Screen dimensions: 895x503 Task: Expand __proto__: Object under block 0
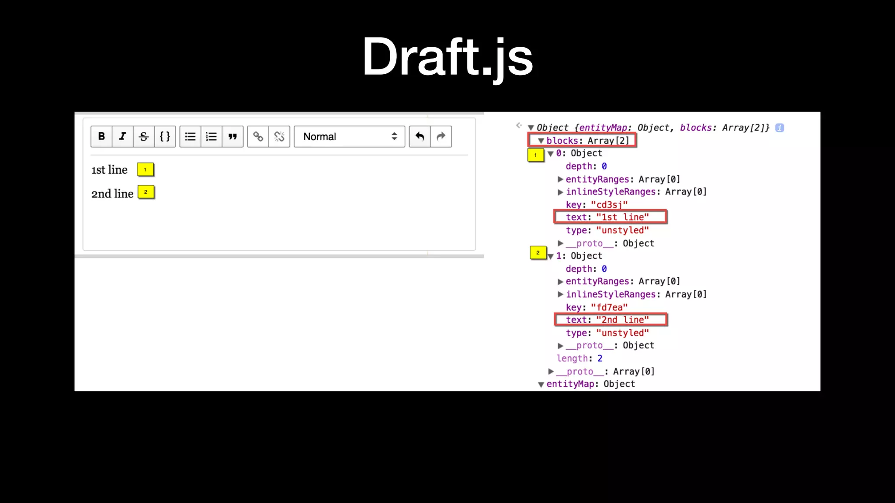[x=560, y=243]
